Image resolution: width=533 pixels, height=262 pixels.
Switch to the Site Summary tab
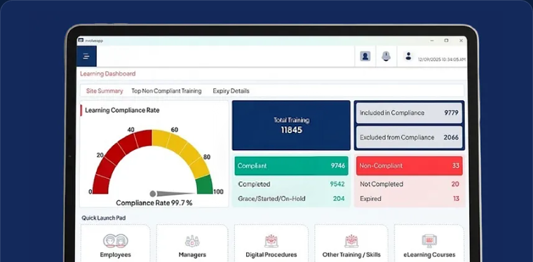coord(104,91)
